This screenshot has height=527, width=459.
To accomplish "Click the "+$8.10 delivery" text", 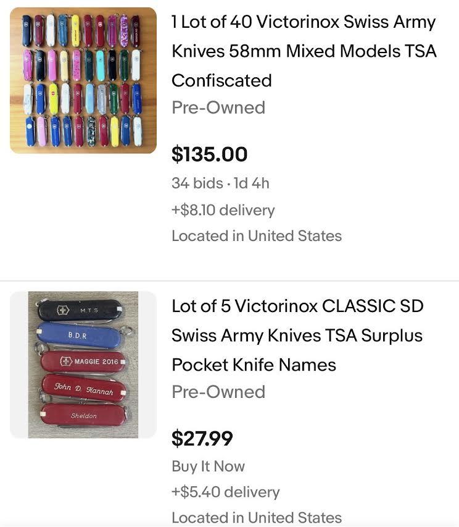I will 223,210.
